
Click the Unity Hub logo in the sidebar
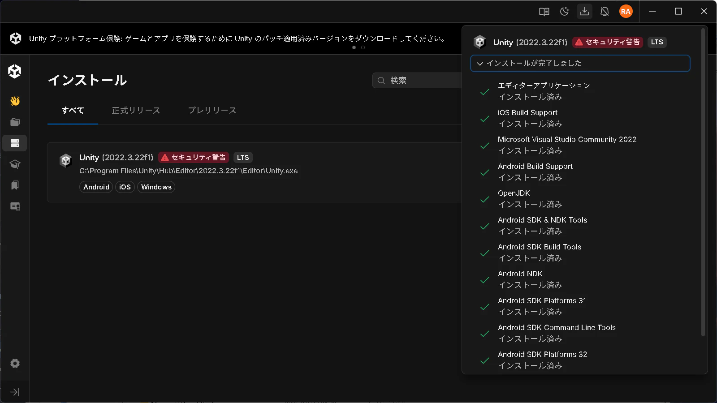(15, 71)
